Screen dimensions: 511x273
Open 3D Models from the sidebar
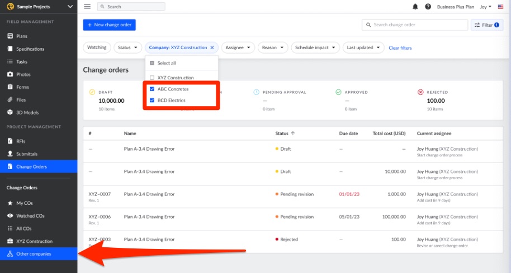coord(27,112)
